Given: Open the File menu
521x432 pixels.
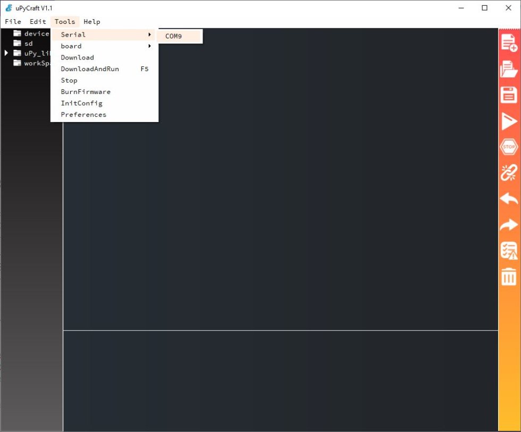Looking at the screenshot, I should (13, 22).
